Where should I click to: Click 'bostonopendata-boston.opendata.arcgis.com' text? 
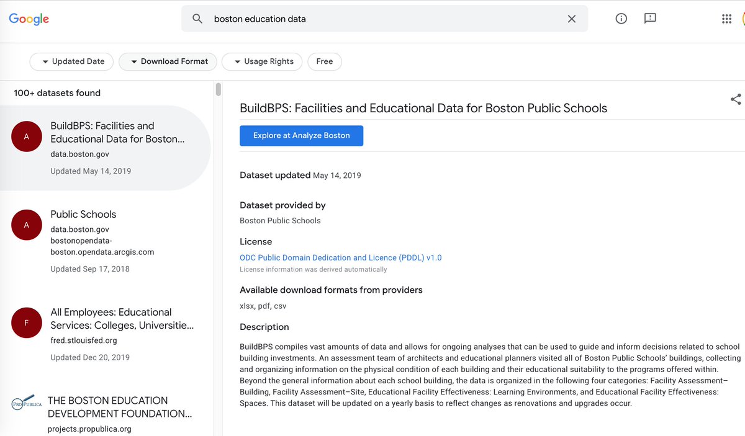click(x=102, y=246)
